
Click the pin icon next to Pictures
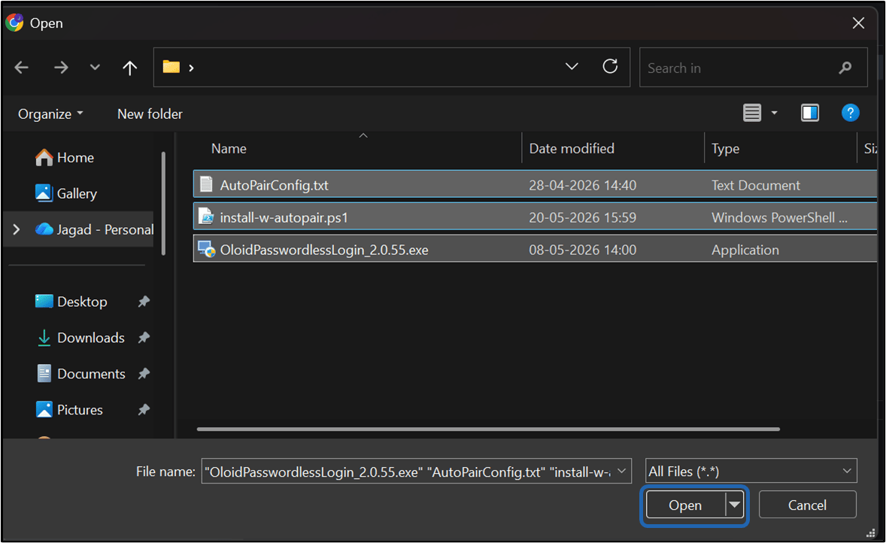coord(144,410)
